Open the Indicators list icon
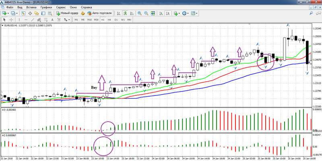 point(175,13)
